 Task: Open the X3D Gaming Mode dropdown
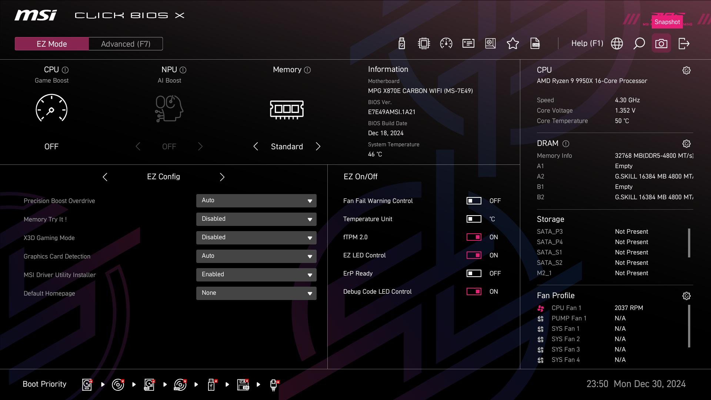tap(256, 238)
